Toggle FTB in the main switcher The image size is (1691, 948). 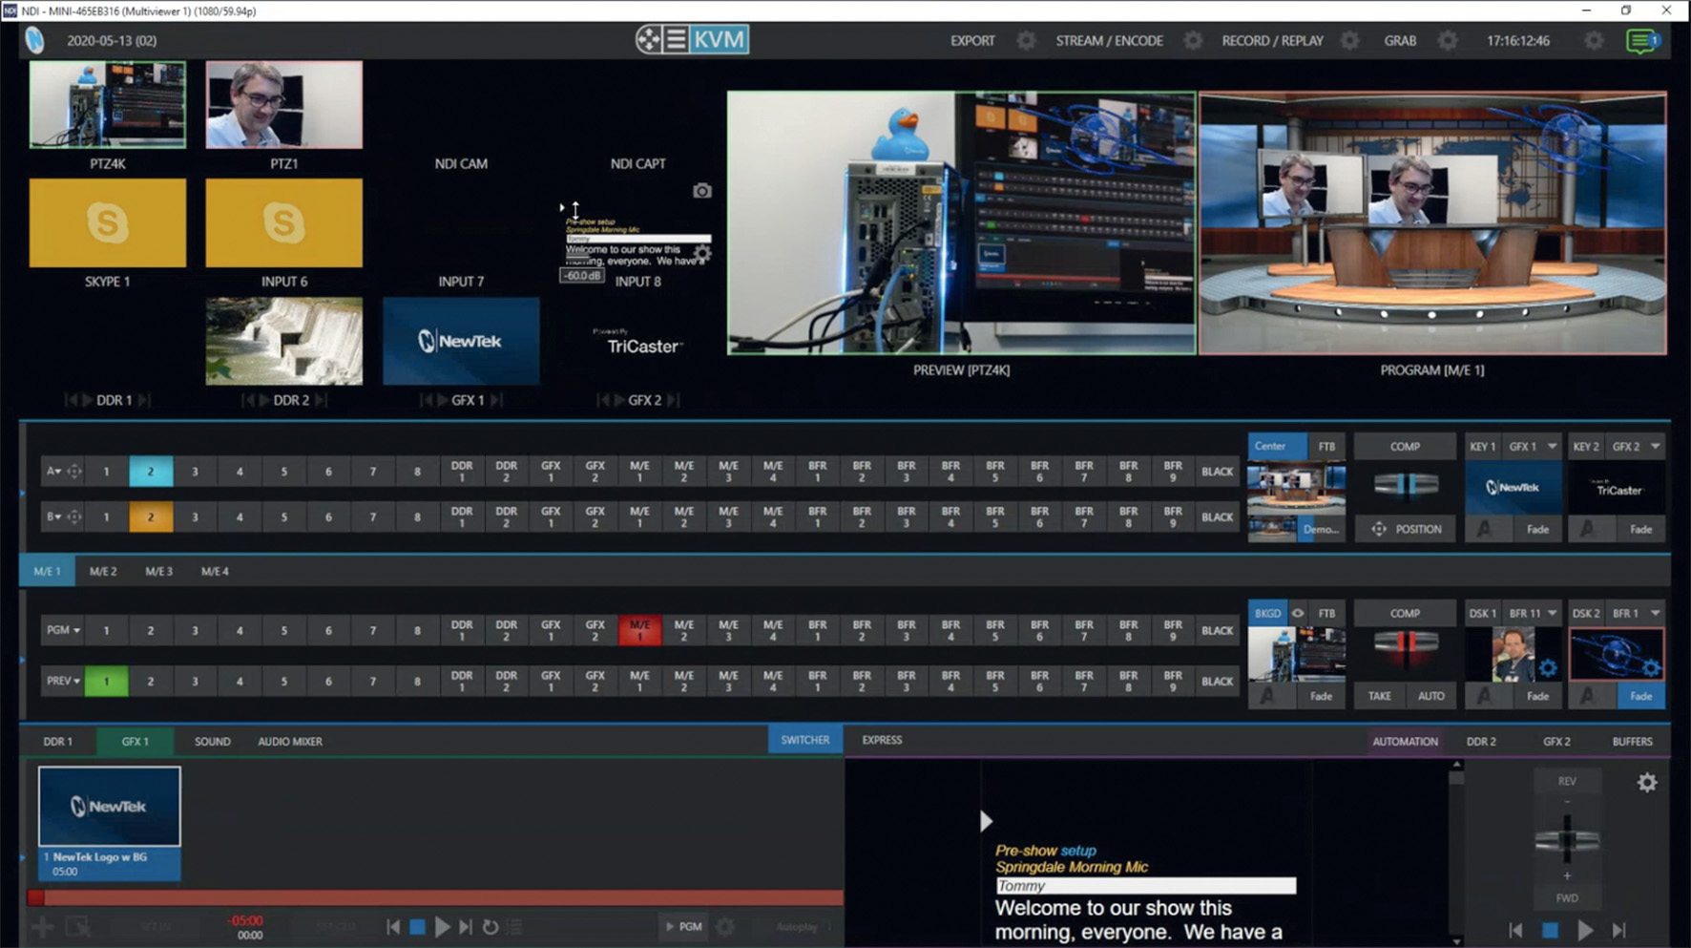(x=1326, y=613)
